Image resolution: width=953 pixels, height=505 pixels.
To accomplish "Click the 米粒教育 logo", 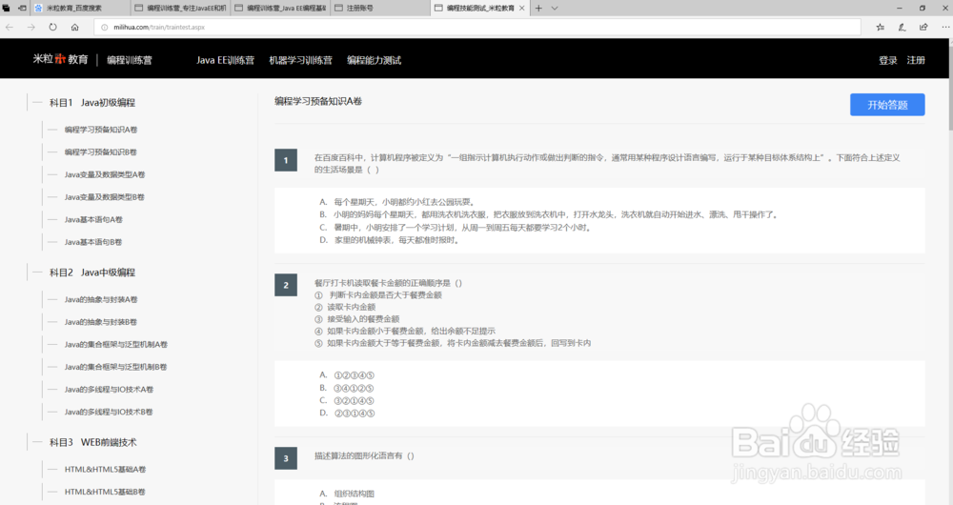I will pyautogui.click(x=60, y=59).
